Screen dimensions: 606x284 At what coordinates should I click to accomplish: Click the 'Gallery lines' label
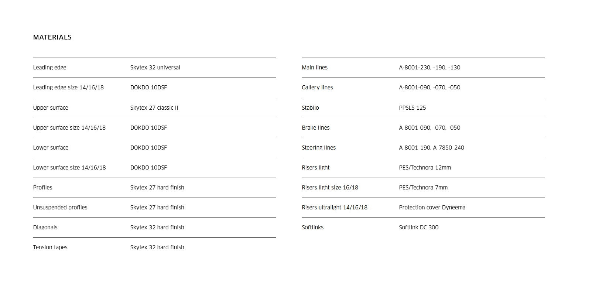(x=317, y=88)
